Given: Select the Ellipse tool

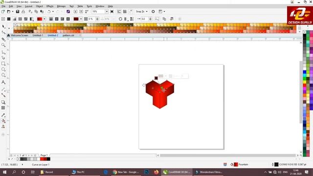Looking at the screenshot, I should [3, 69].
